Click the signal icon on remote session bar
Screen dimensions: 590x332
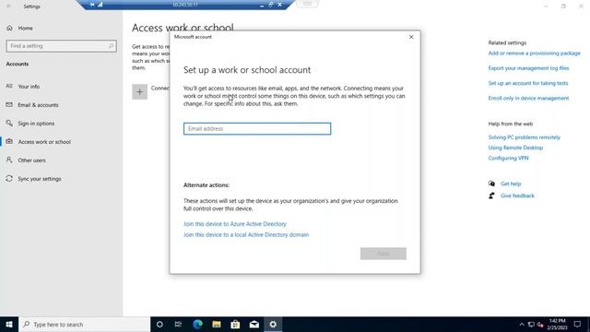pos(100,5)
